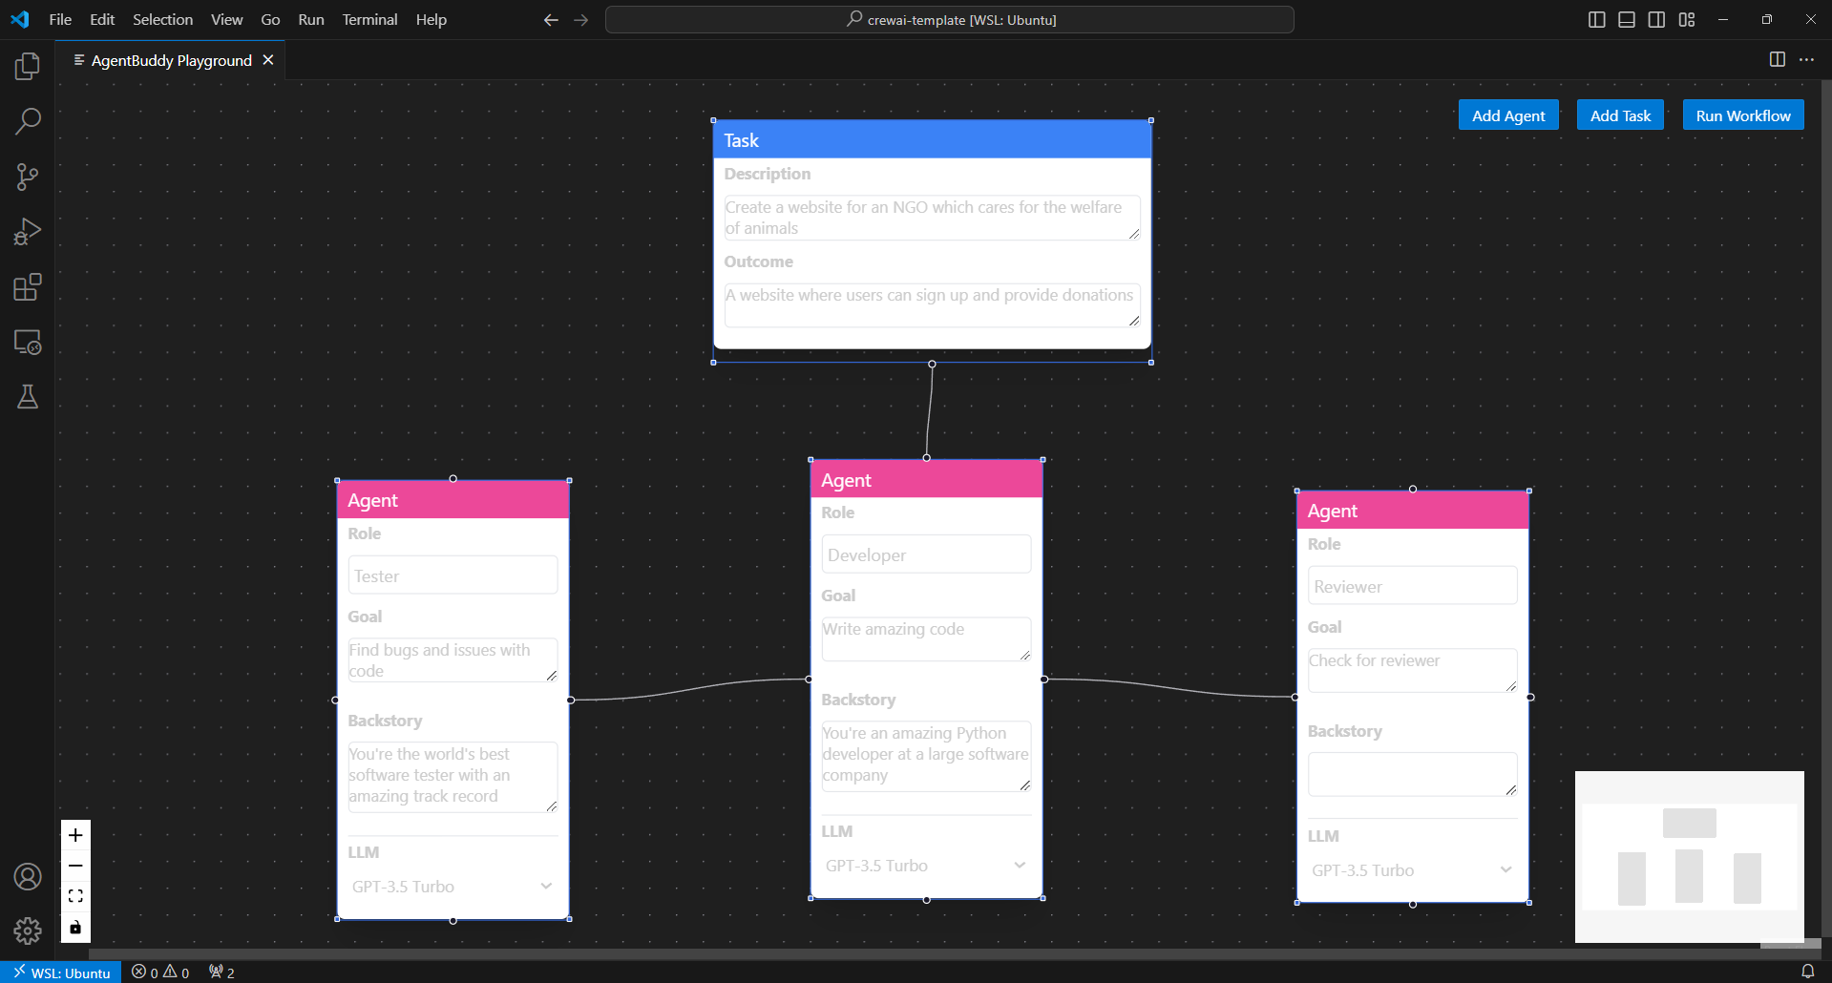Open the Search view icon
The image size is (1832, 983).
tap(28, 121)
